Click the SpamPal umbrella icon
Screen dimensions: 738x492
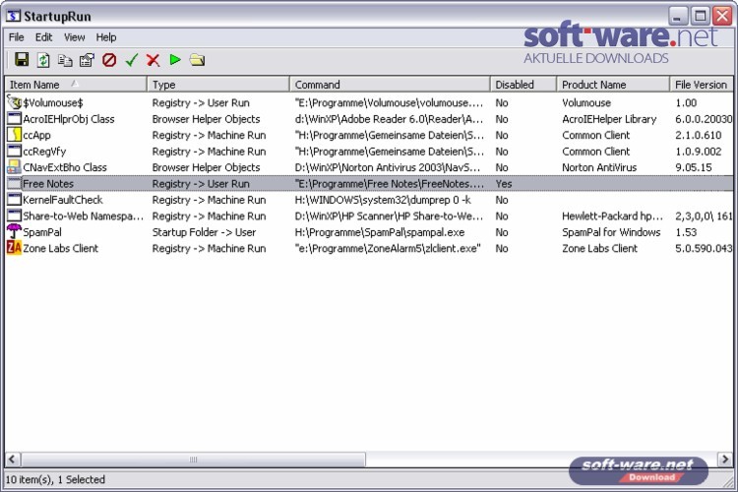pos(14,231)
